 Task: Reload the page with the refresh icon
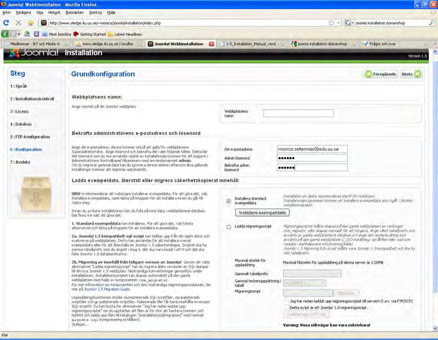pyautogui.click(x=6, y=23)
